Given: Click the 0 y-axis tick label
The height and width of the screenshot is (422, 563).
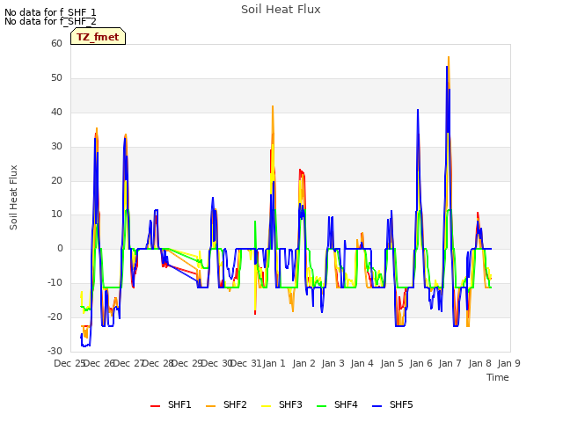Looking at the screenshot, I should tap(60, 248).
